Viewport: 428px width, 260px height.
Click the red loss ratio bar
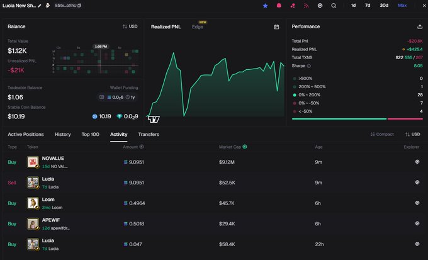405,119
